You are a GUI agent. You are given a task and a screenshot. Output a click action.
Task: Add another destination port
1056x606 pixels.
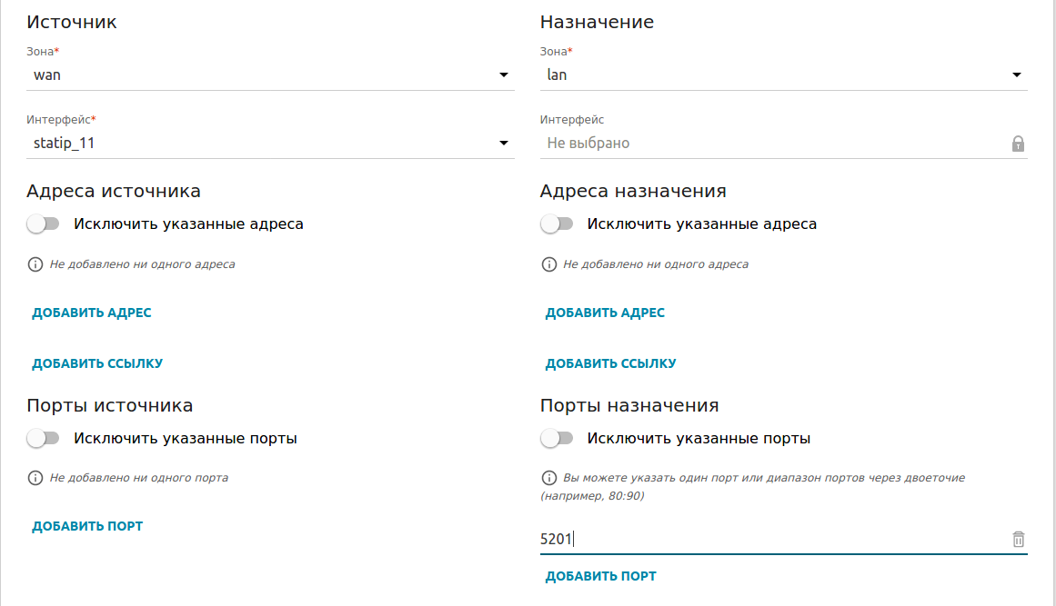(x=600, y=577)
